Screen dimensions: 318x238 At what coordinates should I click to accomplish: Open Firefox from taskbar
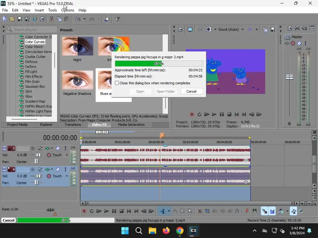[x=166, y=231]
